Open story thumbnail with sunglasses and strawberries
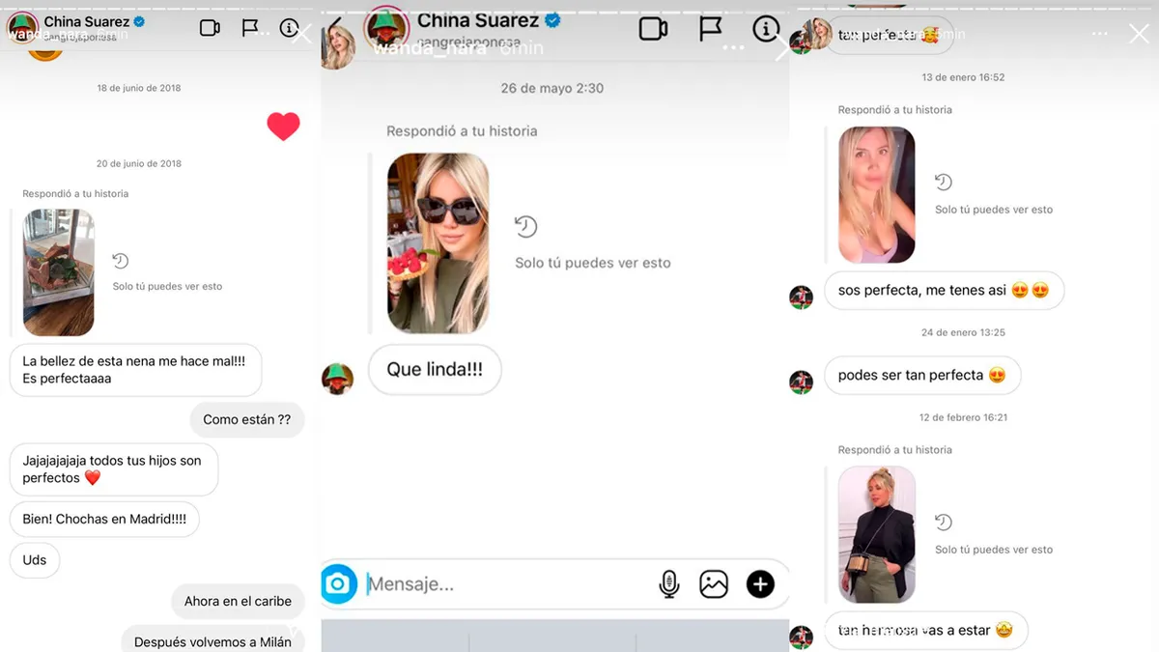 coord(438,243)
